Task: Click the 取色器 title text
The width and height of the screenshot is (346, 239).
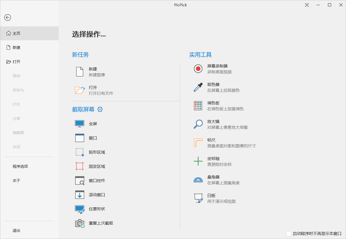Action: (213, 84)
